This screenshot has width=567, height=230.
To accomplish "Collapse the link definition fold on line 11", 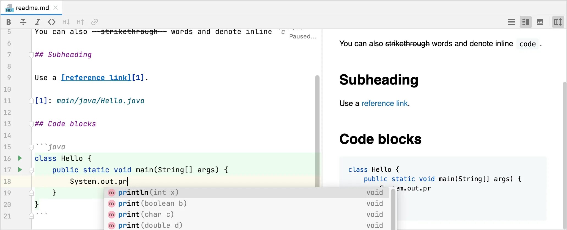I will [x=31, y=101].
